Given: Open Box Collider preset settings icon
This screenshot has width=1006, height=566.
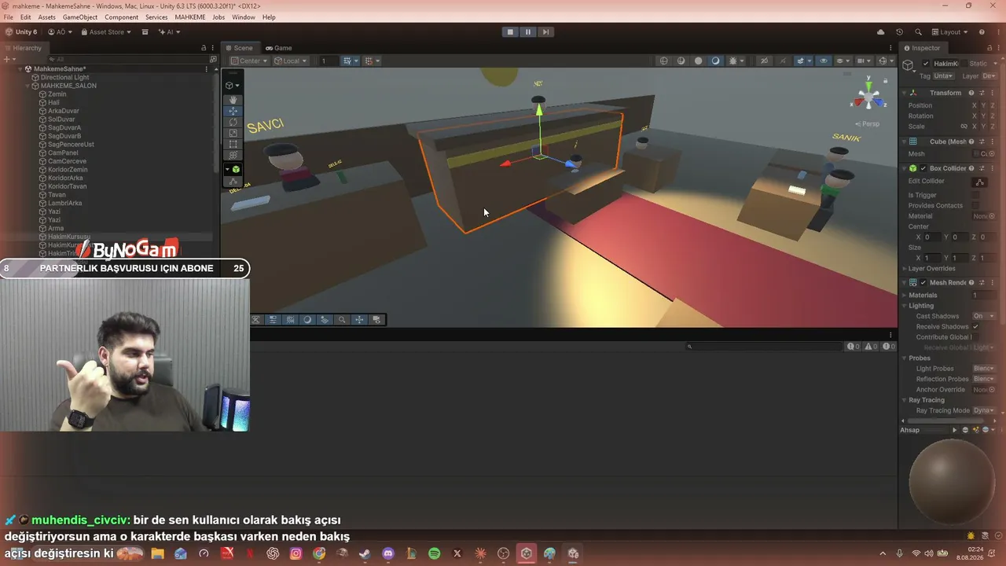Looking at the screenshot, I should tap(983, 168).
